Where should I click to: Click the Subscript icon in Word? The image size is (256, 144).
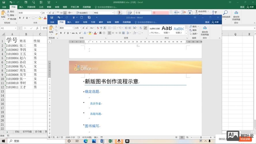(x=77, y=33)
